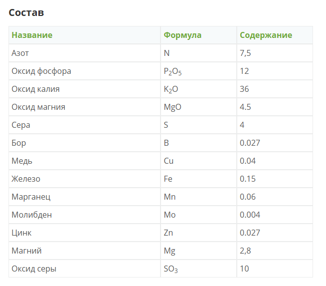This screenshot has height=286, width=326.
Task: Click the P₂O₅ formula cell
Action: (172, 71)
